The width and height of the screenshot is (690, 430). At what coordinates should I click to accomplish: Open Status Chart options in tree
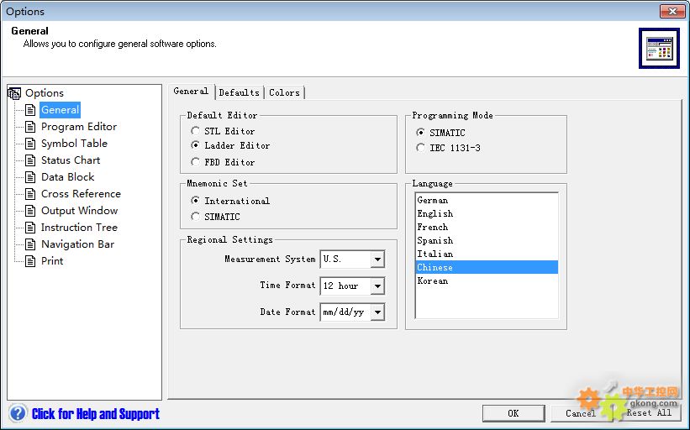pyautogui.click(x=71, y=160)
